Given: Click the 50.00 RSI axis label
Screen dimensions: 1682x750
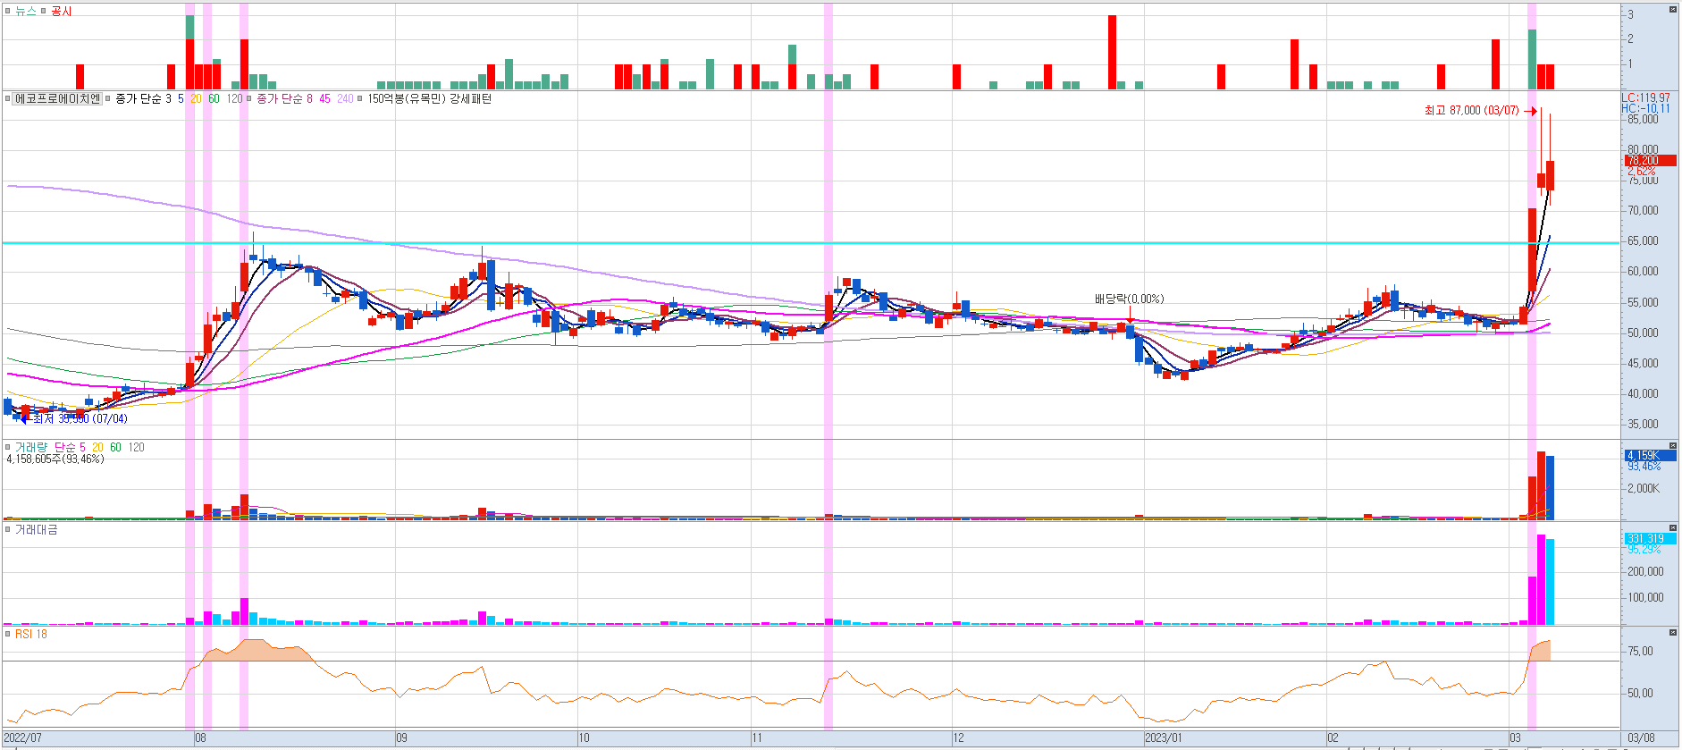Looking at the screenshot, I should pyautogui.click(x=1640, y=693).
